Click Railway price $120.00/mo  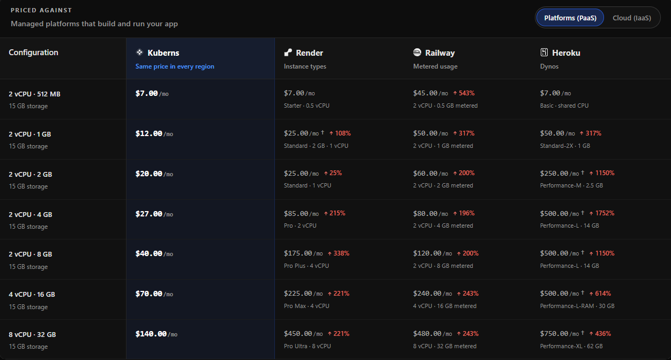433,253
